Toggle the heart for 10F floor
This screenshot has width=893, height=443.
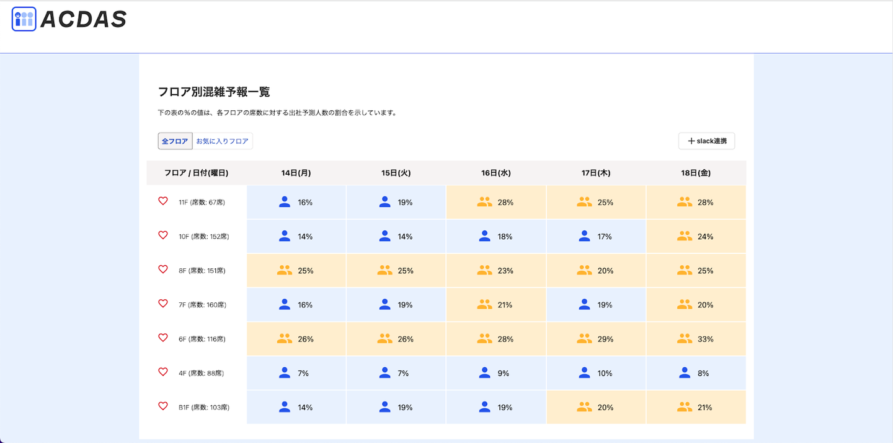(163, 235)
